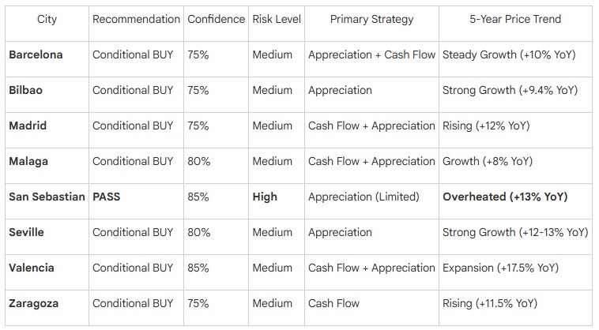Click the Recommendation column header
Image resolution: width=599 pixels, height=330 pixels.
point(136,19)
